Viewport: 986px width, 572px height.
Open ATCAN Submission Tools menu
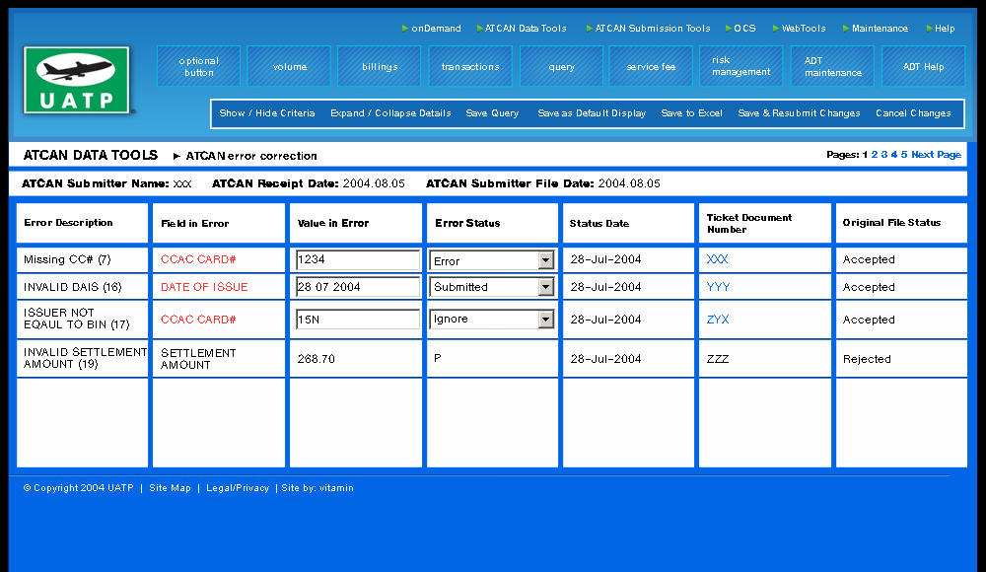(652, 29)
